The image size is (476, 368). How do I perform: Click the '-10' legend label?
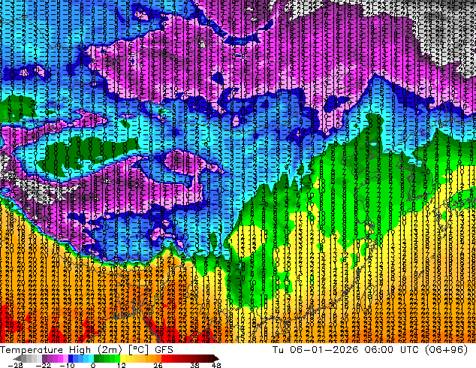pyautogui.click(x=68, y=365)
